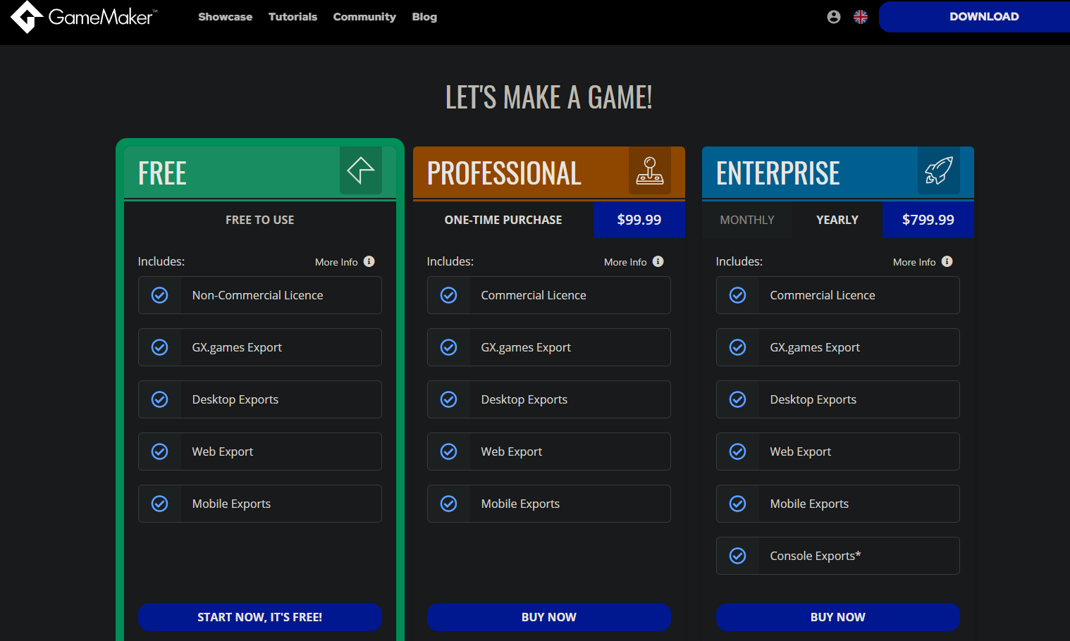Click the UK flag language icon
This screenshot has height=641, width=1070.
coord(861,17)
